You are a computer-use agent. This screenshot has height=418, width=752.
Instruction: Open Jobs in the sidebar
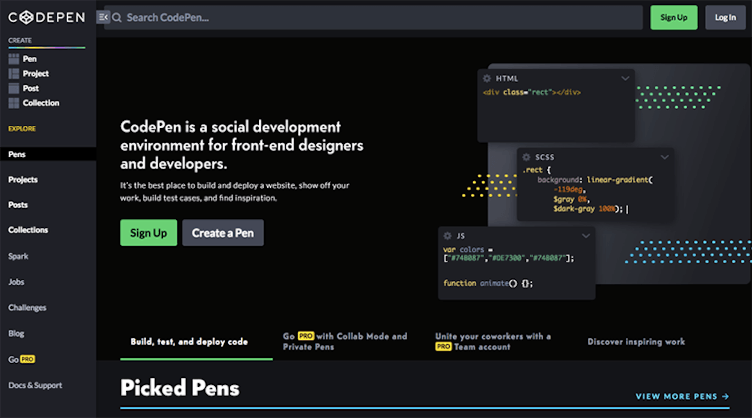click(x=16, y=282)
